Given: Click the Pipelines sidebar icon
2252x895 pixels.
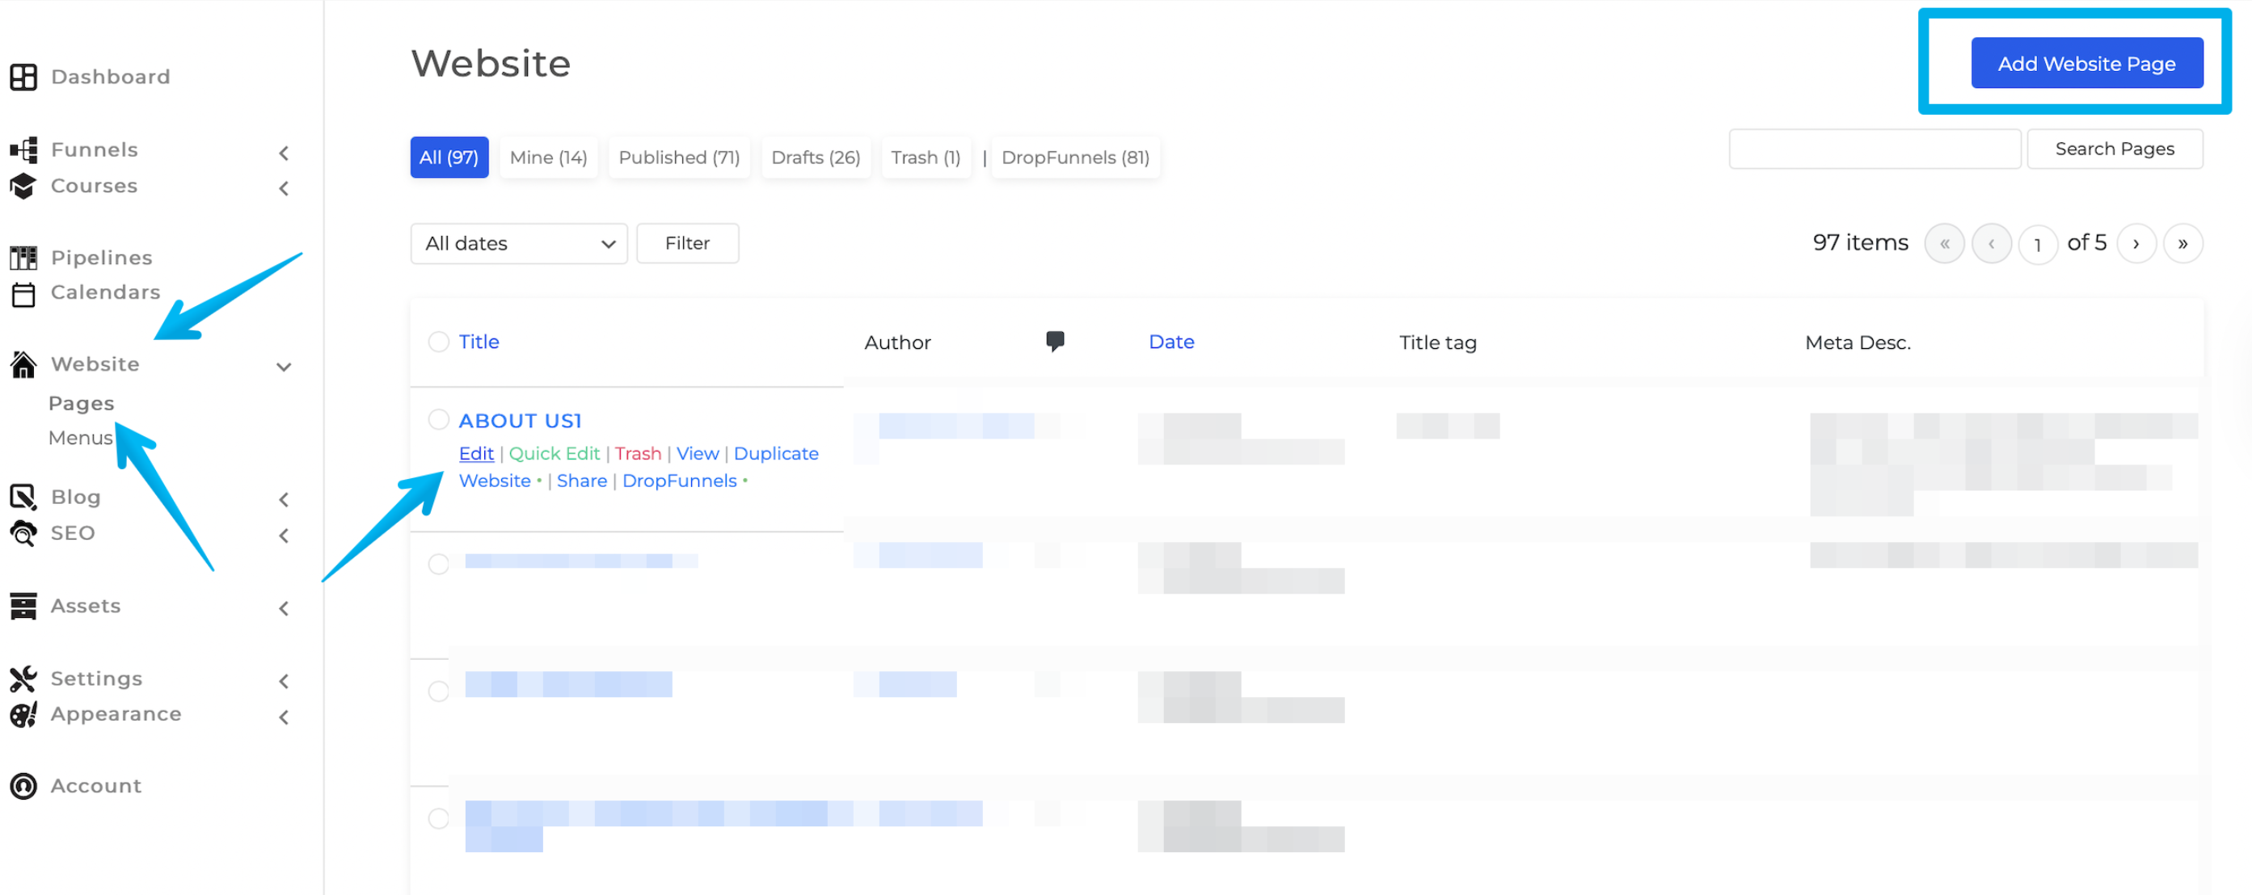Looking at the screenshot, I should point(23,258).
